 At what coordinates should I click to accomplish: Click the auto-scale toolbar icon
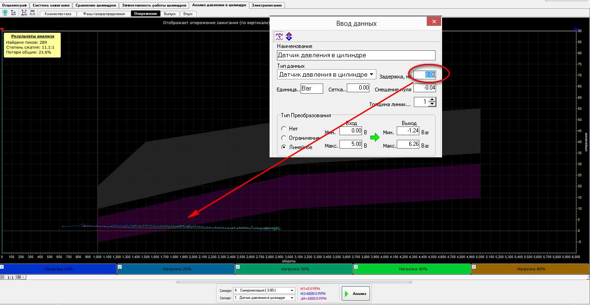coord(25,13)
